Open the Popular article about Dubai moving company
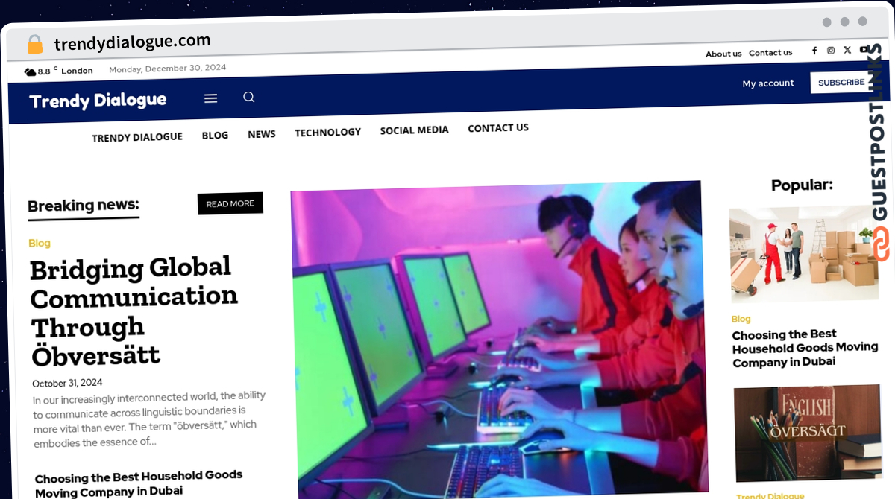 click(x=805, y=348)
